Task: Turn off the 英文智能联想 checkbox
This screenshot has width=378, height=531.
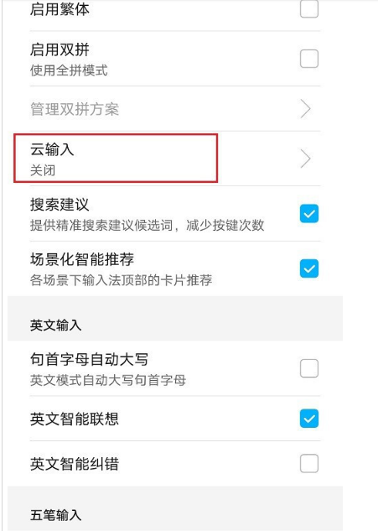Action: coord(309,419)
